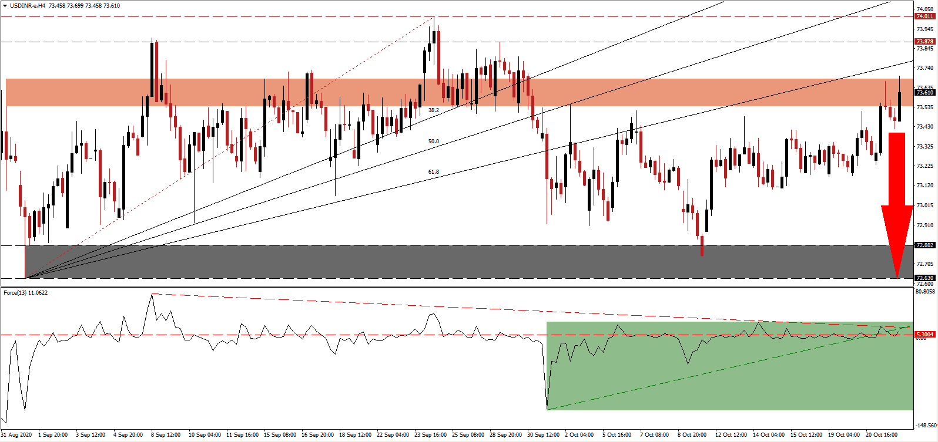Click the 72.802 support price label
Viewport: 938px width, 442px height.
[924, 245]
